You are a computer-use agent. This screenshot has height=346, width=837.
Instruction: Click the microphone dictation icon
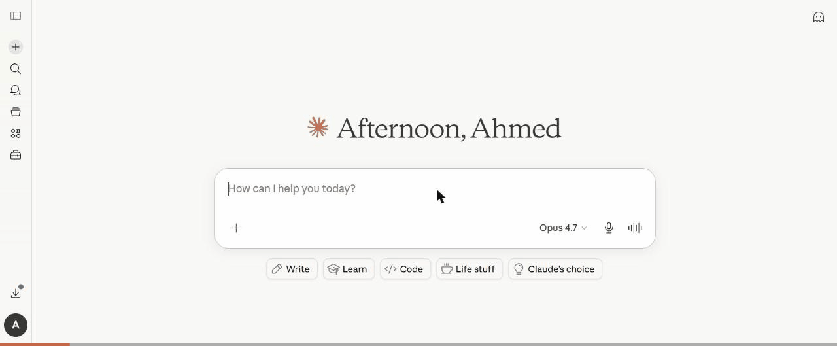[x=609, y=228]
